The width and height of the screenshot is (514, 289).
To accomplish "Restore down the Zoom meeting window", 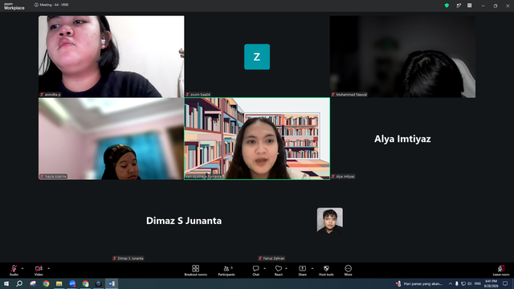I will (496, 6).
